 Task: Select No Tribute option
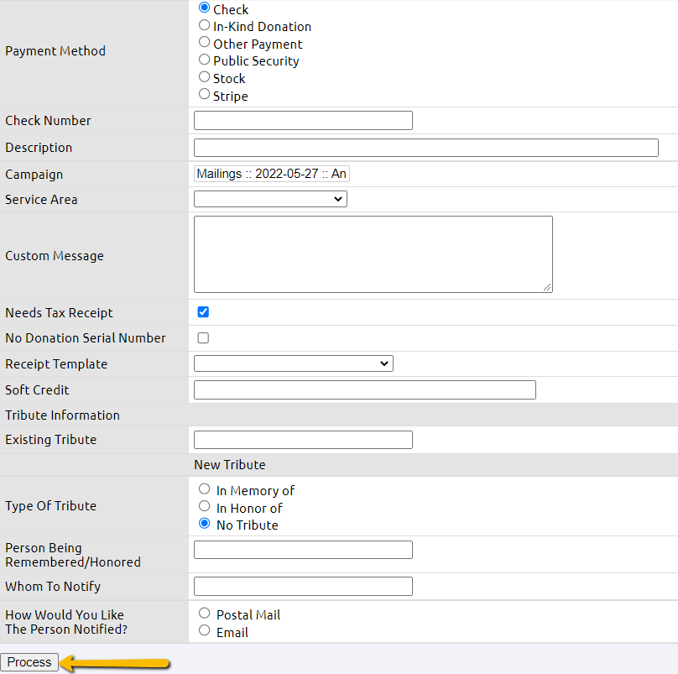pyautogui.click(x=204, y=524)
